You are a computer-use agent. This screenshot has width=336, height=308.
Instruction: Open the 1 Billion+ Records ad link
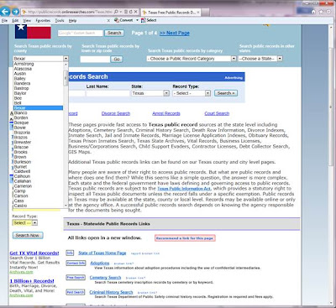click(32, 281)
